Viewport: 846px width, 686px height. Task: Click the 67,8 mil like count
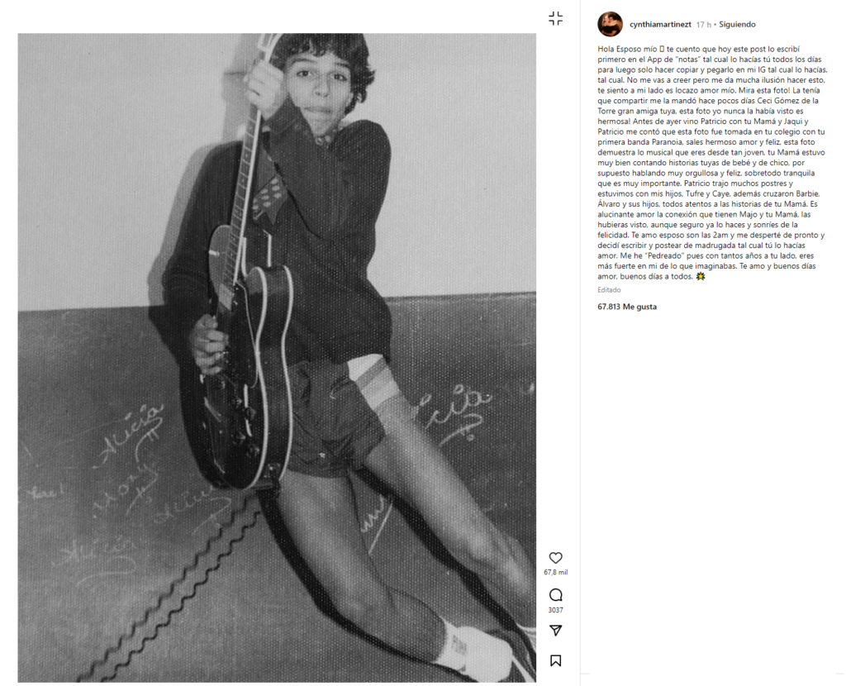(555, 572)
